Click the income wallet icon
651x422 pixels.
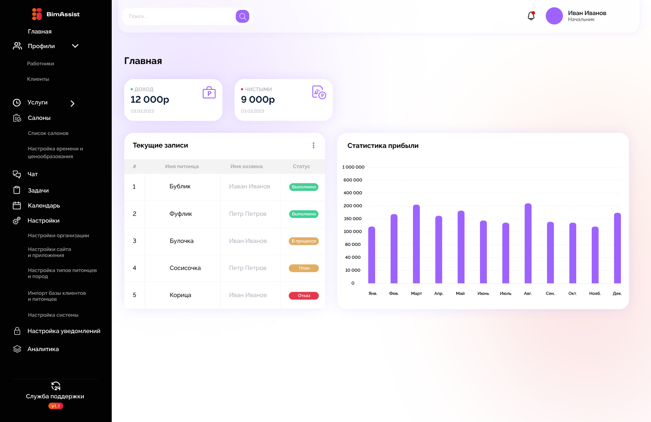pyautogui.click(x=209, y=92)
